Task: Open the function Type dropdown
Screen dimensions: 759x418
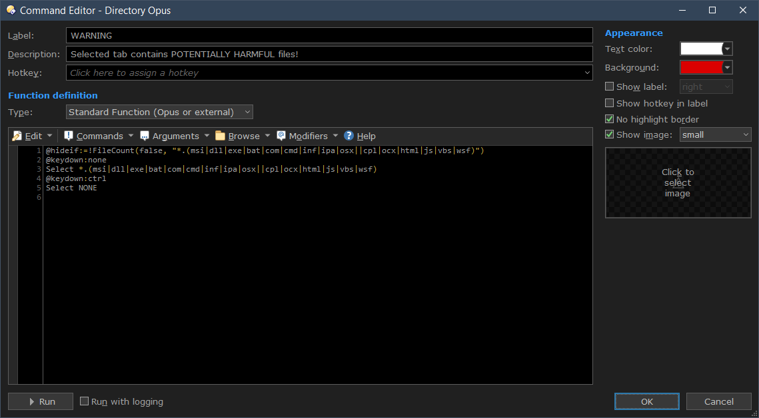Action: (159, 112)
